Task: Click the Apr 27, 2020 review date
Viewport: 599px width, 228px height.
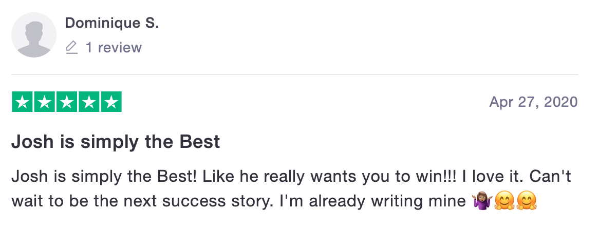Action: (534, 102)
